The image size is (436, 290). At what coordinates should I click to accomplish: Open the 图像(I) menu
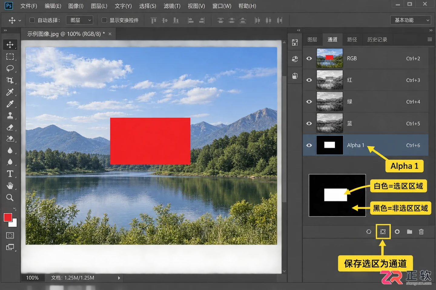tap(76, 6)
